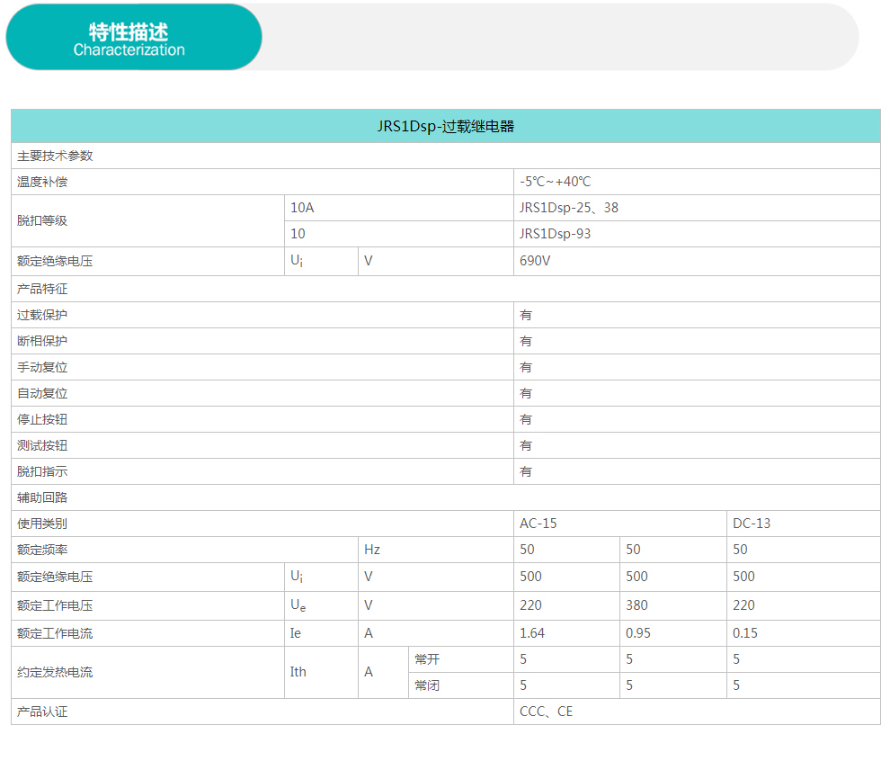Click the Ie symbol cell

click(x=321, y=634)
